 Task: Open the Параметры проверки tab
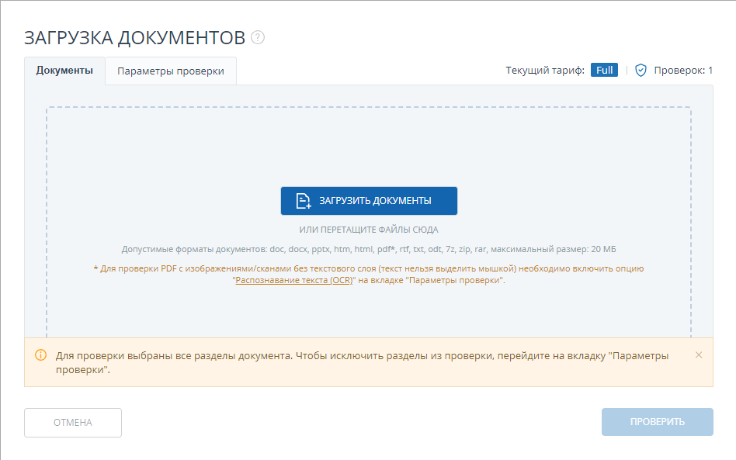pos(171,71)
